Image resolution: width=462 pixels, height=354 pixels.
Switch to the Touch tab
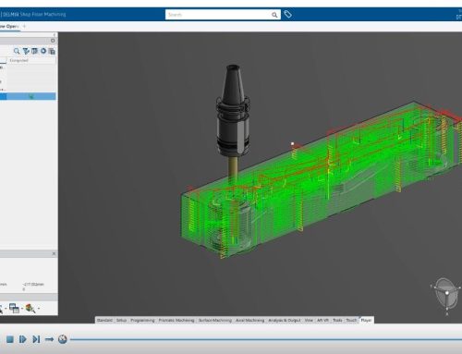(x=351, y=321)
